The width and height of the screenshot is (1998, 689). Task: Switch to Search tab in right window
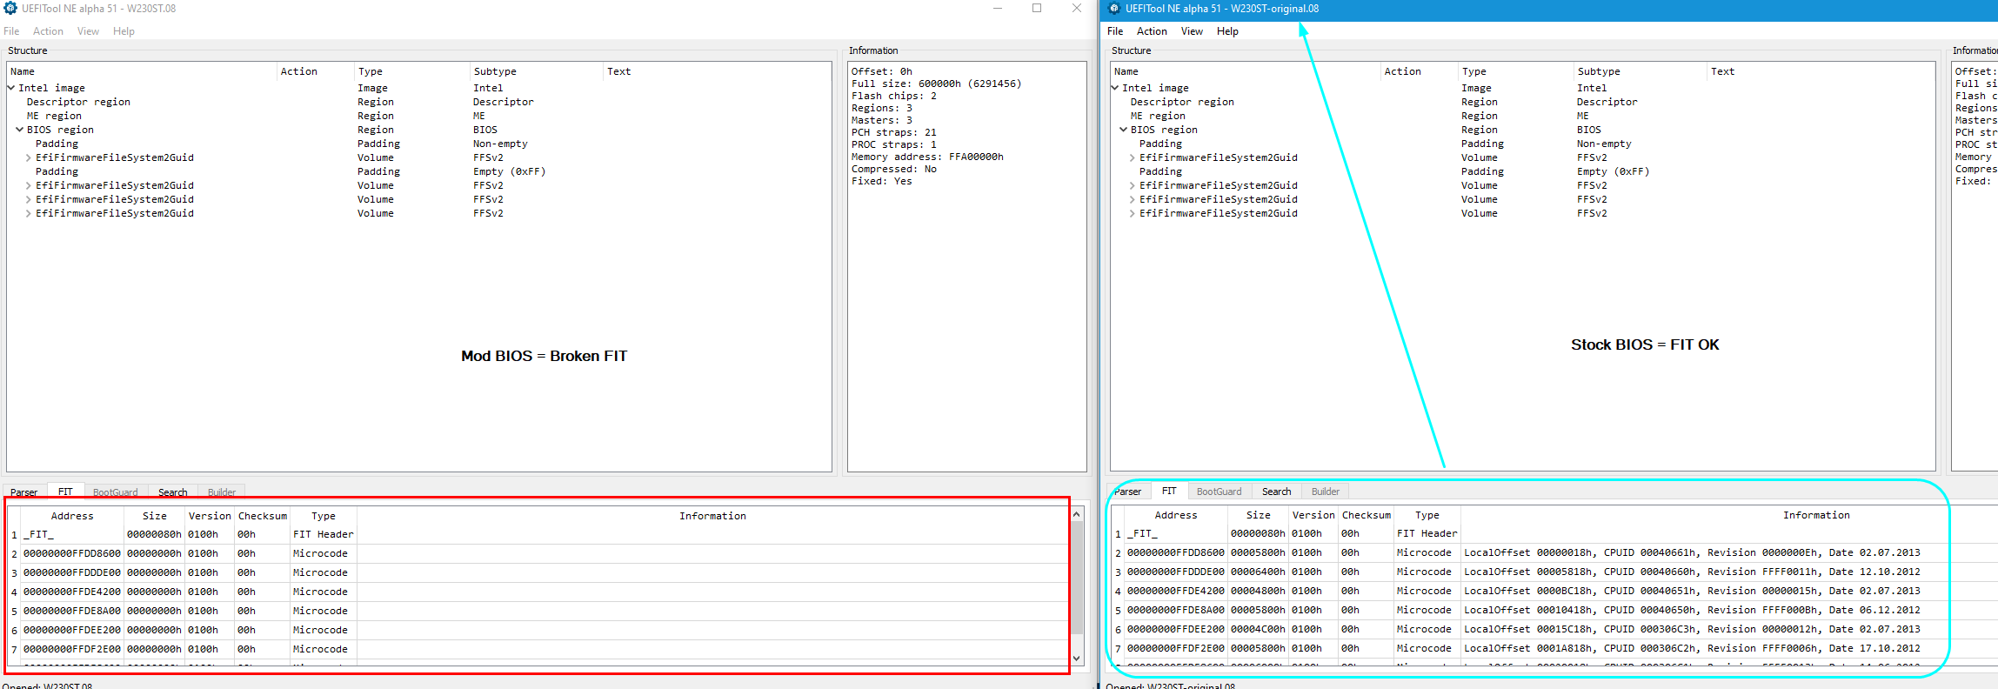pyautogui.click(x=1277, y=492)
